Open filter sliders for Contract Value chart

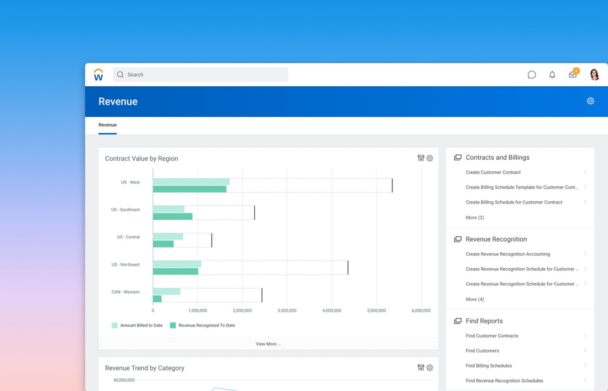click(x=421, y=158)
